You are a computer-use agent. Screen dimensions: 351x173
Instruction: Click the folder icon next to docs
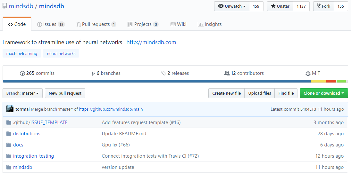coord(9,145)
